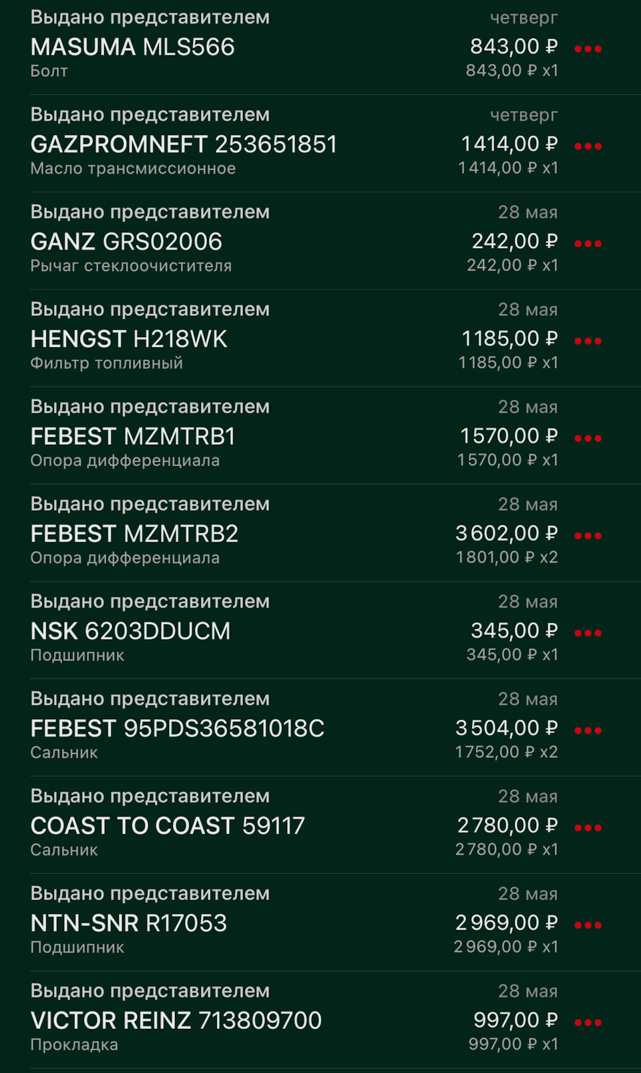Open the MASUMA MLS566 bolt order
The image size is (641, 1073).
pos(132,47)
